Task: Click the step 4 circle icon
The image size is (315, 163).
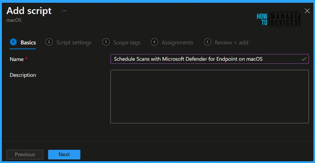Action: click(x=154, y=42)
